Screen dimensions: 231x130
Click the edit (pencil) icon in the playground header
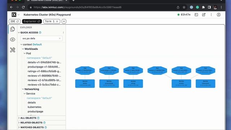click(x=204, y=14)
